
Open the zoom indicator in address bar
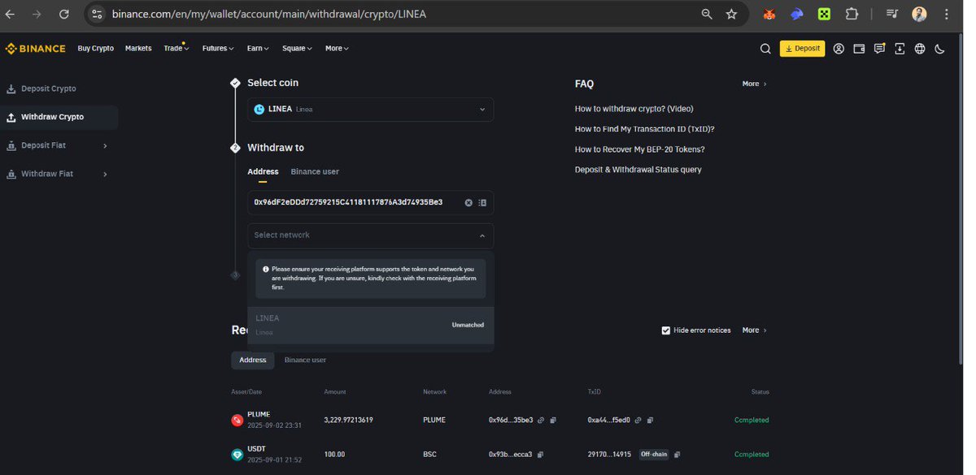(x=706, y=14)
